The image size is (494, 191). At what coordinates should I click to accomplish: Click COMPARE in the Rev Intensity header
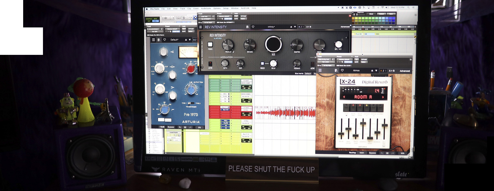pyautogui.click(x=228, y=19)
